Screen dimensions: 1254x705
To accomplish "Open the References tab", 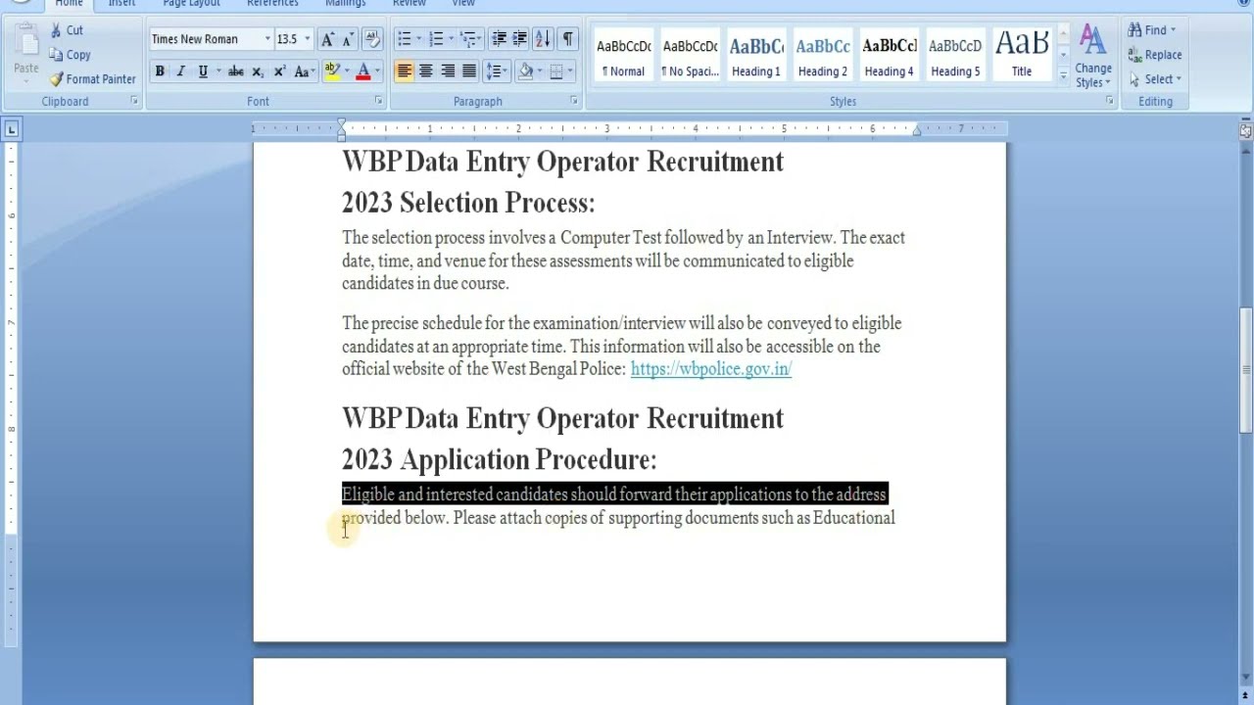I will [272, 4].
